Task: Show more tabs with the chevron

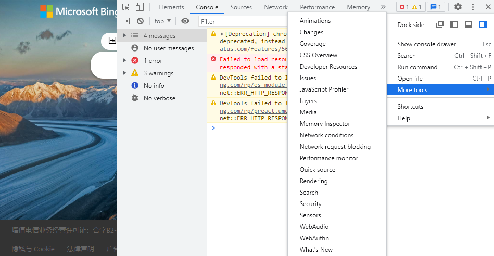Action: coord(384,7)
